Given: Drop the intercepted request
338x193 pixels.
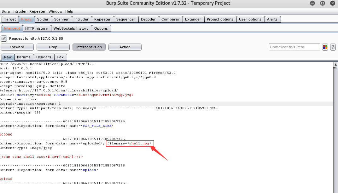Looking at the screenshot, I should 53,47.
